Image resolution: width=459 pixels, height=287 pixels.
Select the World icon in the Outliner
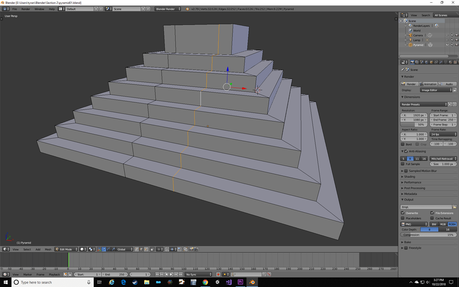point(410,30)
